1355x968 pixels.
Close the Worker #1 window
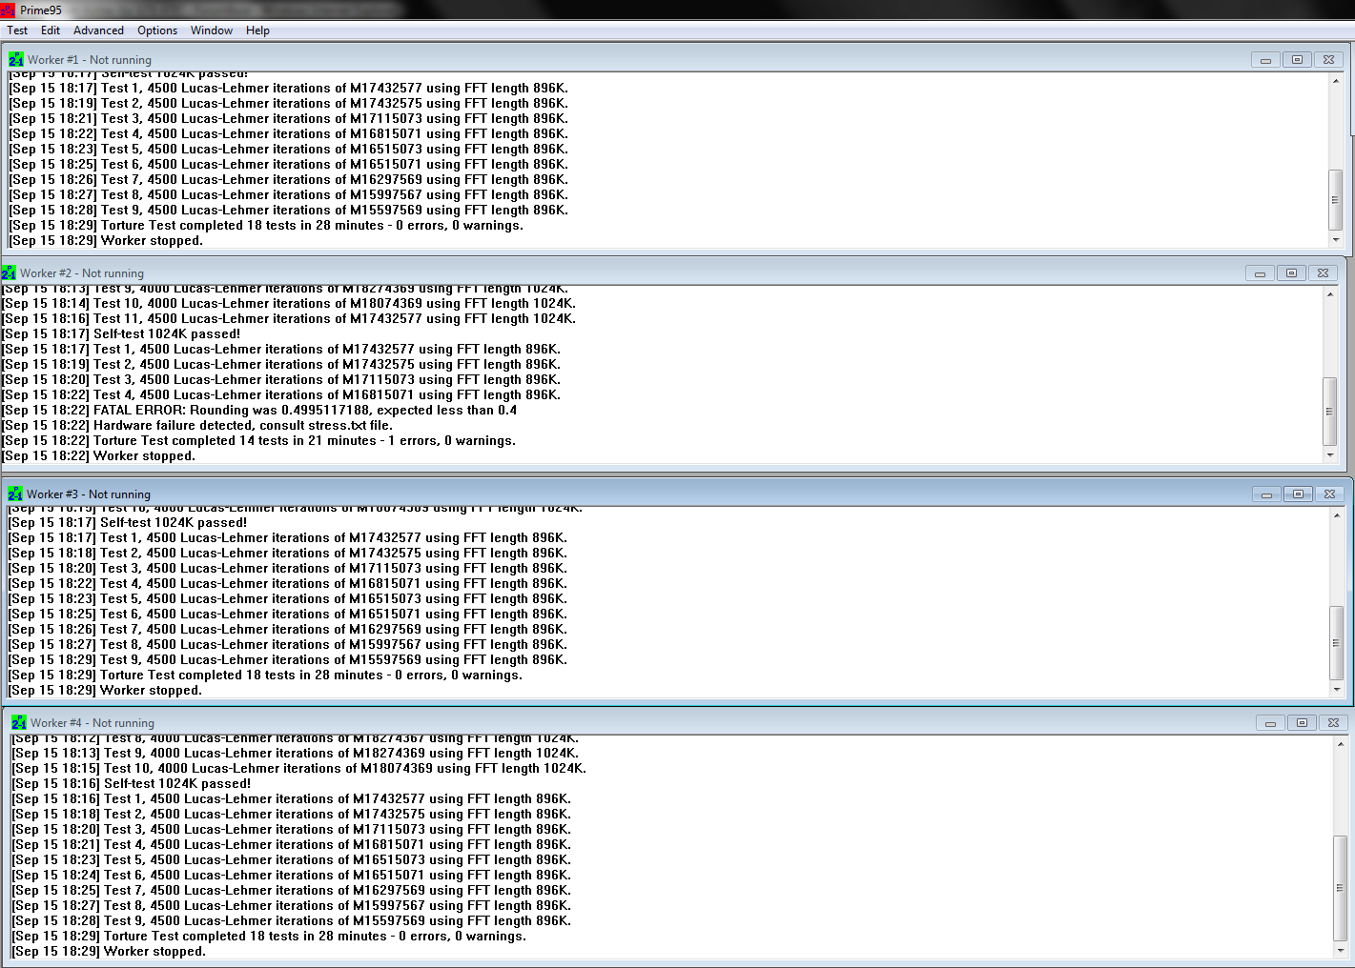click(1328, 59)
